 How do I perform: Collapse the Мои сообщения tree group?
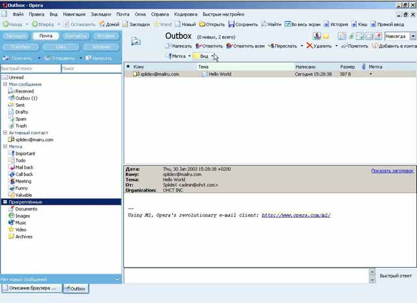click(5, 84)
